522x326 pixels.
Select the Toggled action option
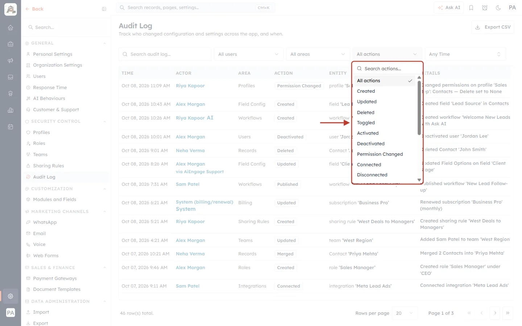[x=384, y=123]
